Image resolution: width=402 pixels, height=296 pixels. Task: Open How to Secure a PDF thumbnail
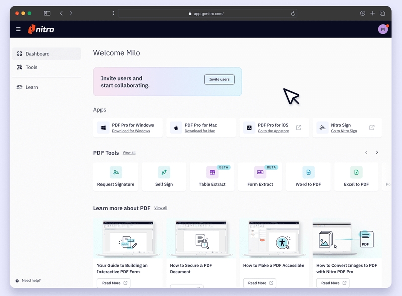(x=201, y=238)
